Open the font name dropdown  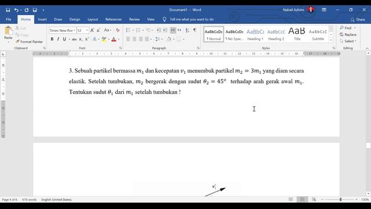(74, 30)
